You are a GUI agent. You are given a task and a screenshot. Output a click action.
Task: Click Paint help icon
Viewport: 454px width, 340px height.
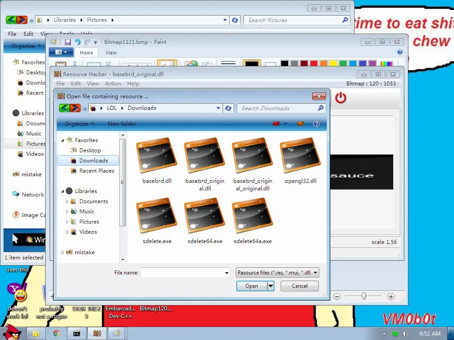[x=400, y=52]
